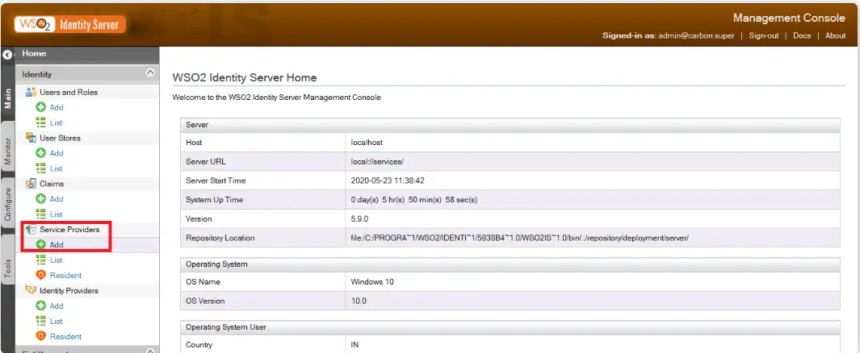
Task: Click the Users and Roles label
Action: [69, 92]
